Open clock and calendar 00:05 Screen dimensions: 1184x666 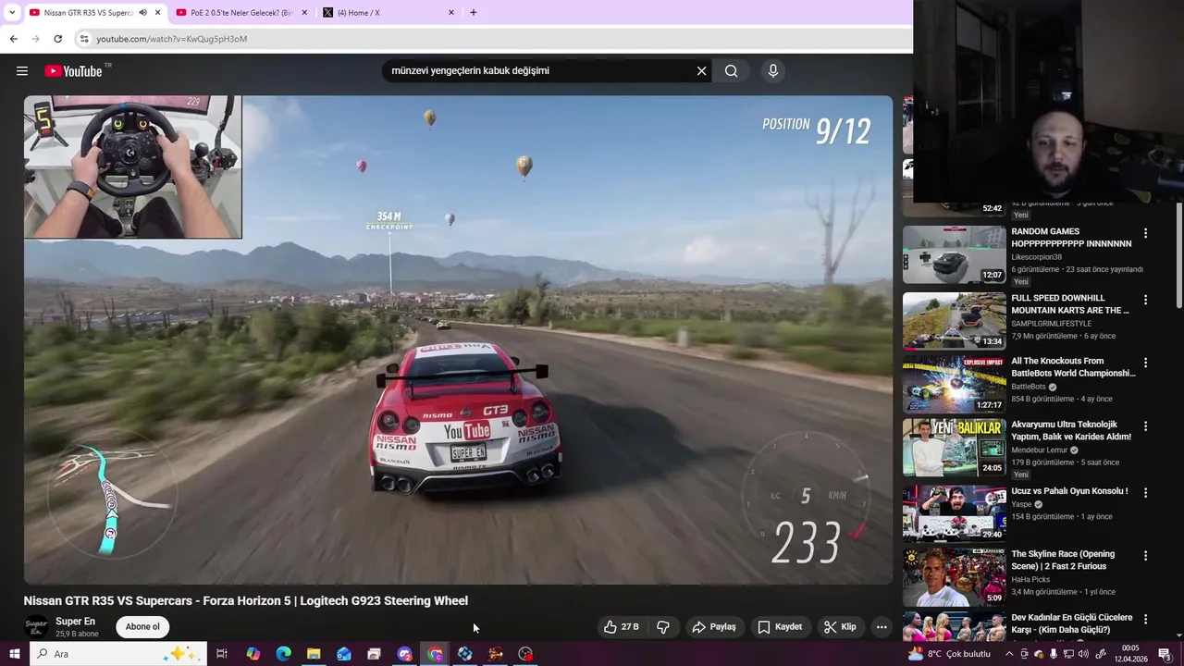[x=1130, y=654]
